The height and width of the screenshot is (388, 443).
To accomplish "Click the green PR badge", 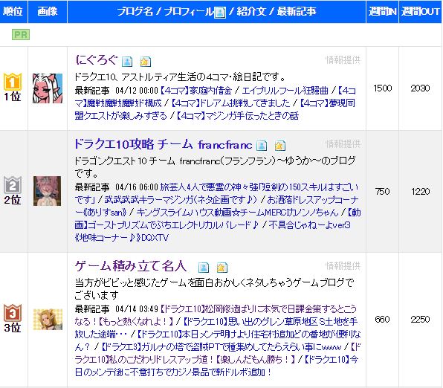I will 21,34.
